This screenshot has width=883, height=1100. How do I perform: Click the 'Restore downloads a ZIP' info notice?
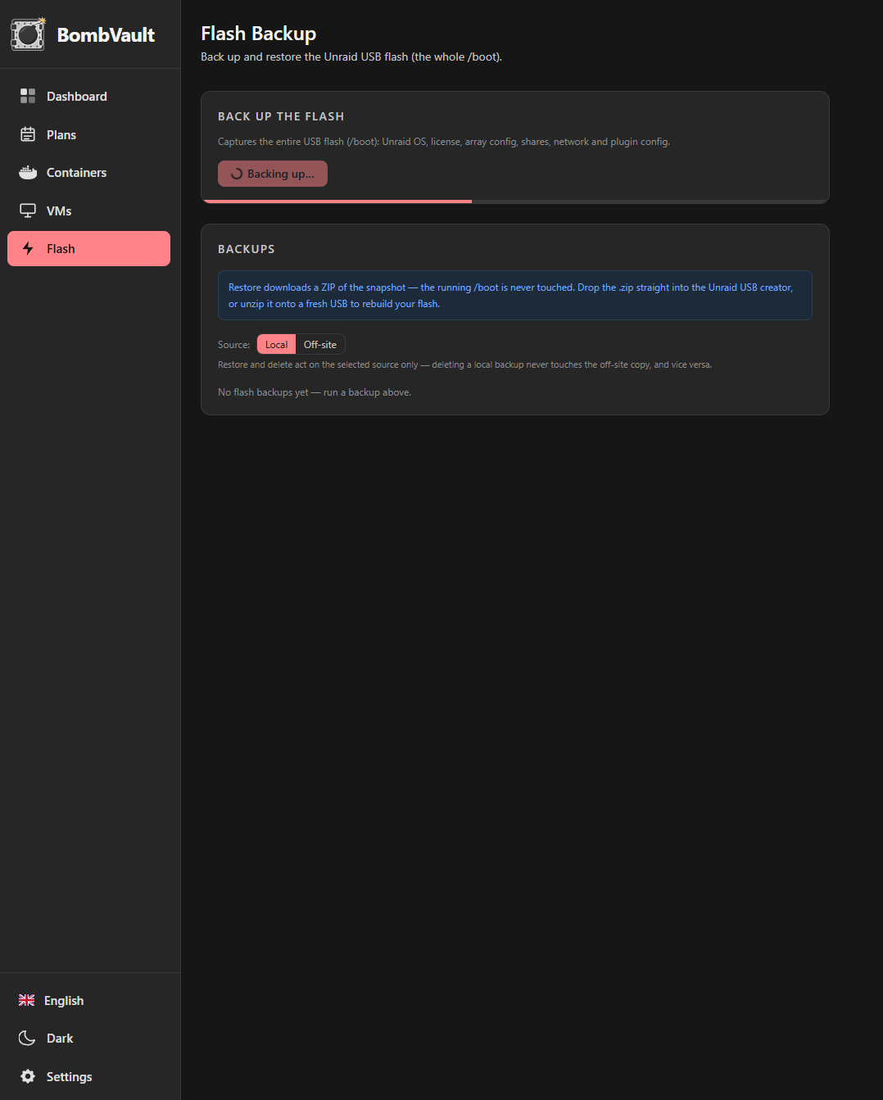(x=515, y=295)
